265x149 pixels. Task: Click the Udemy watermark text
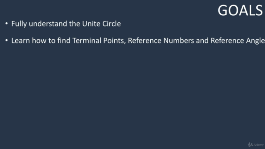pyautogui.click(x=259, y=145)
